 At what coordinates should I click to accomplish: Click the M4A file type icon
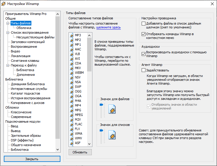pyautogui.click(x=72, y=101)
